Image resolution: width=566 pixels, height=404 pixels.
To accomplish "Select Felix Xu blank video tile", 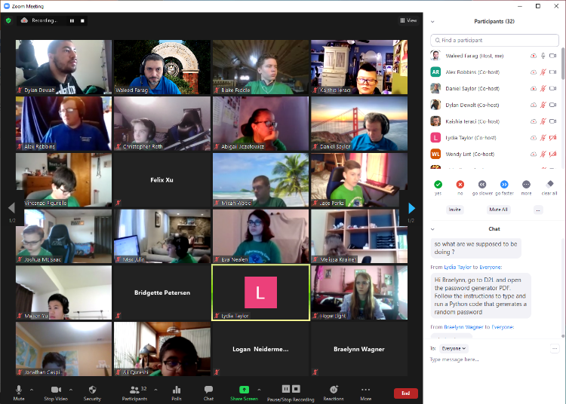I will pos(162,180).
